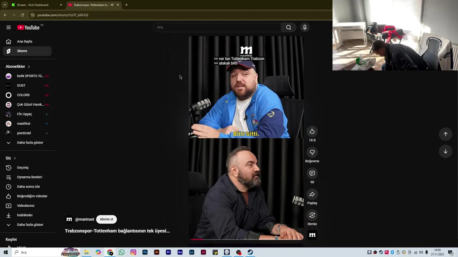Expand subscriptions with Daha fazla göster
This screenshot has width=458, height=257.
point(27,143)
